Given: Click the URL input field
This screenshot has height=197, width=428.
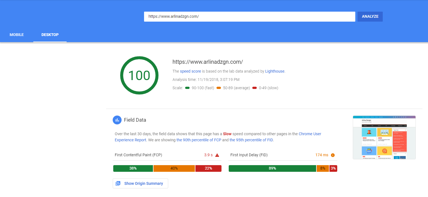Looking at the screenshot, I should (x=249, y=17).
